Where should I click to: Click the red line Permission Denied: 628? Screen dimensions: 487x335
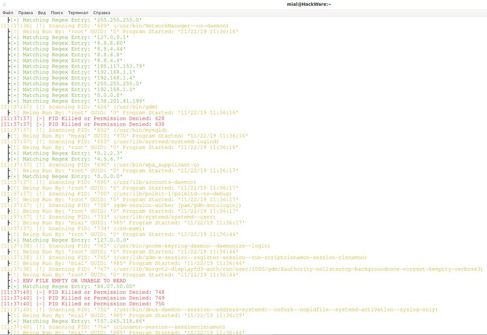pos(83,118)
